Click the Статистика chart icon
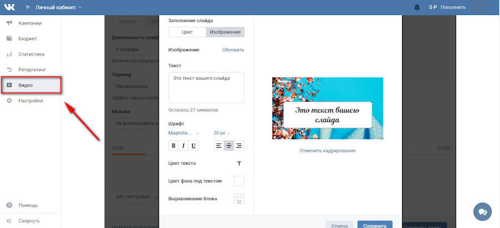500x228 pixels. [x=9, y=54]
